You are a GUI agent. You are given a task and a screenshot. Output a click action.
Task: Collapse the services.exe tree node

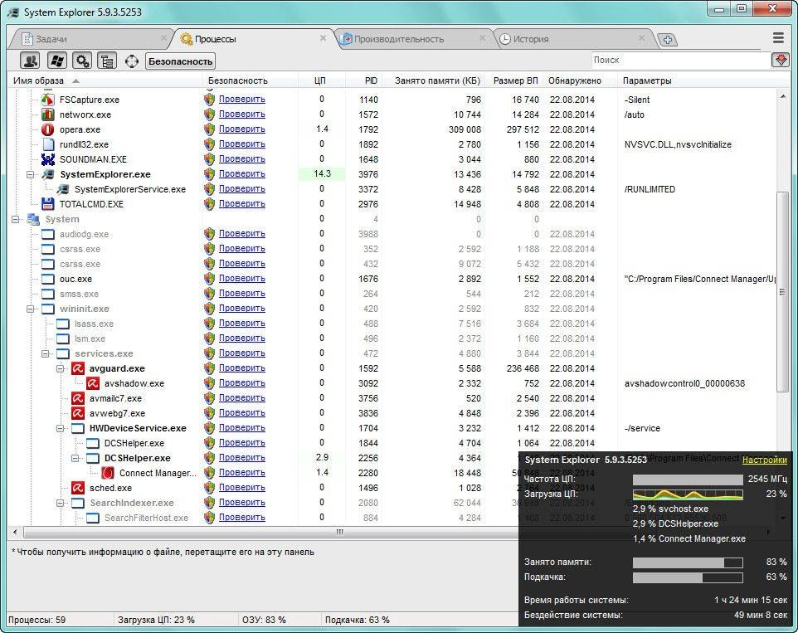tap(45, 353)
